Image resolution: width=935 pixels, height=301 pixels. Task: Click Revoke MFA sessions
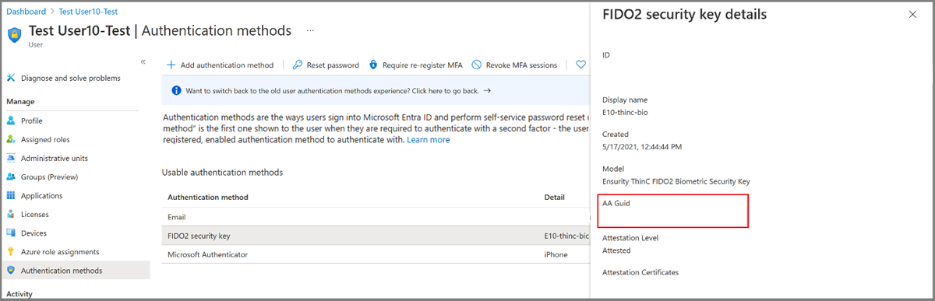click(x=514, y=65)
